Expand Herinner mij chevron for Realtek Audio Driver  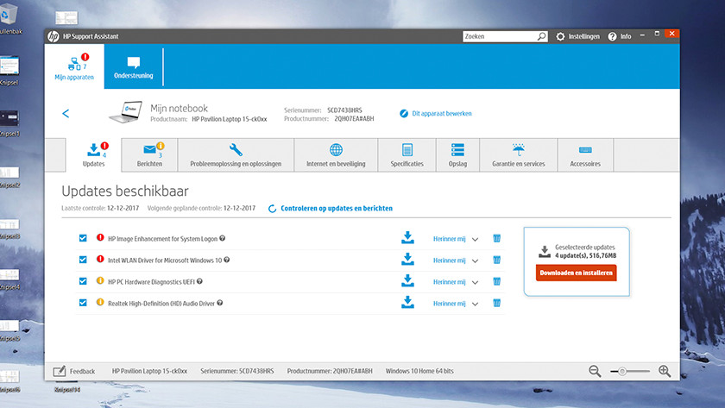coord(475,304)
